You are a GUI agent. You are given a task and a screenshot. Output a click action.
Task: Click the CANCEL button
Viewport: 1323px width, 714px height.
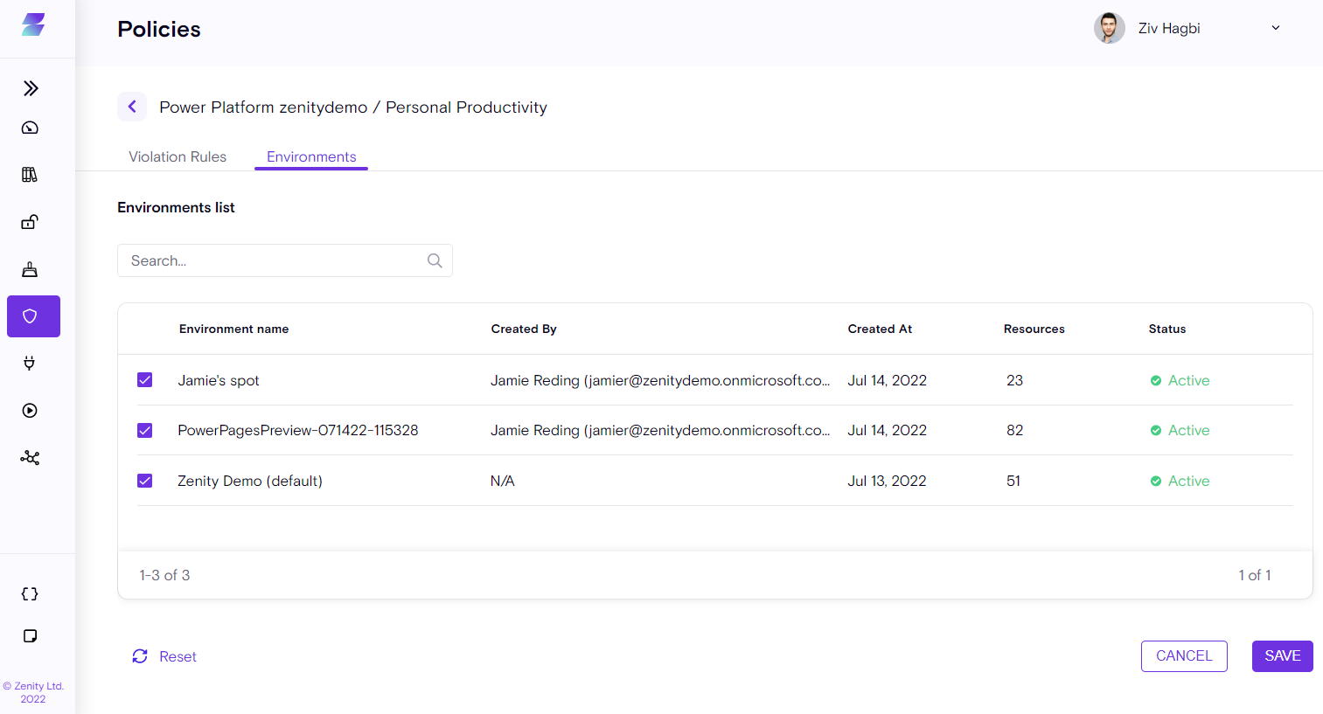pyautogui.click(x=1183, y=656)
